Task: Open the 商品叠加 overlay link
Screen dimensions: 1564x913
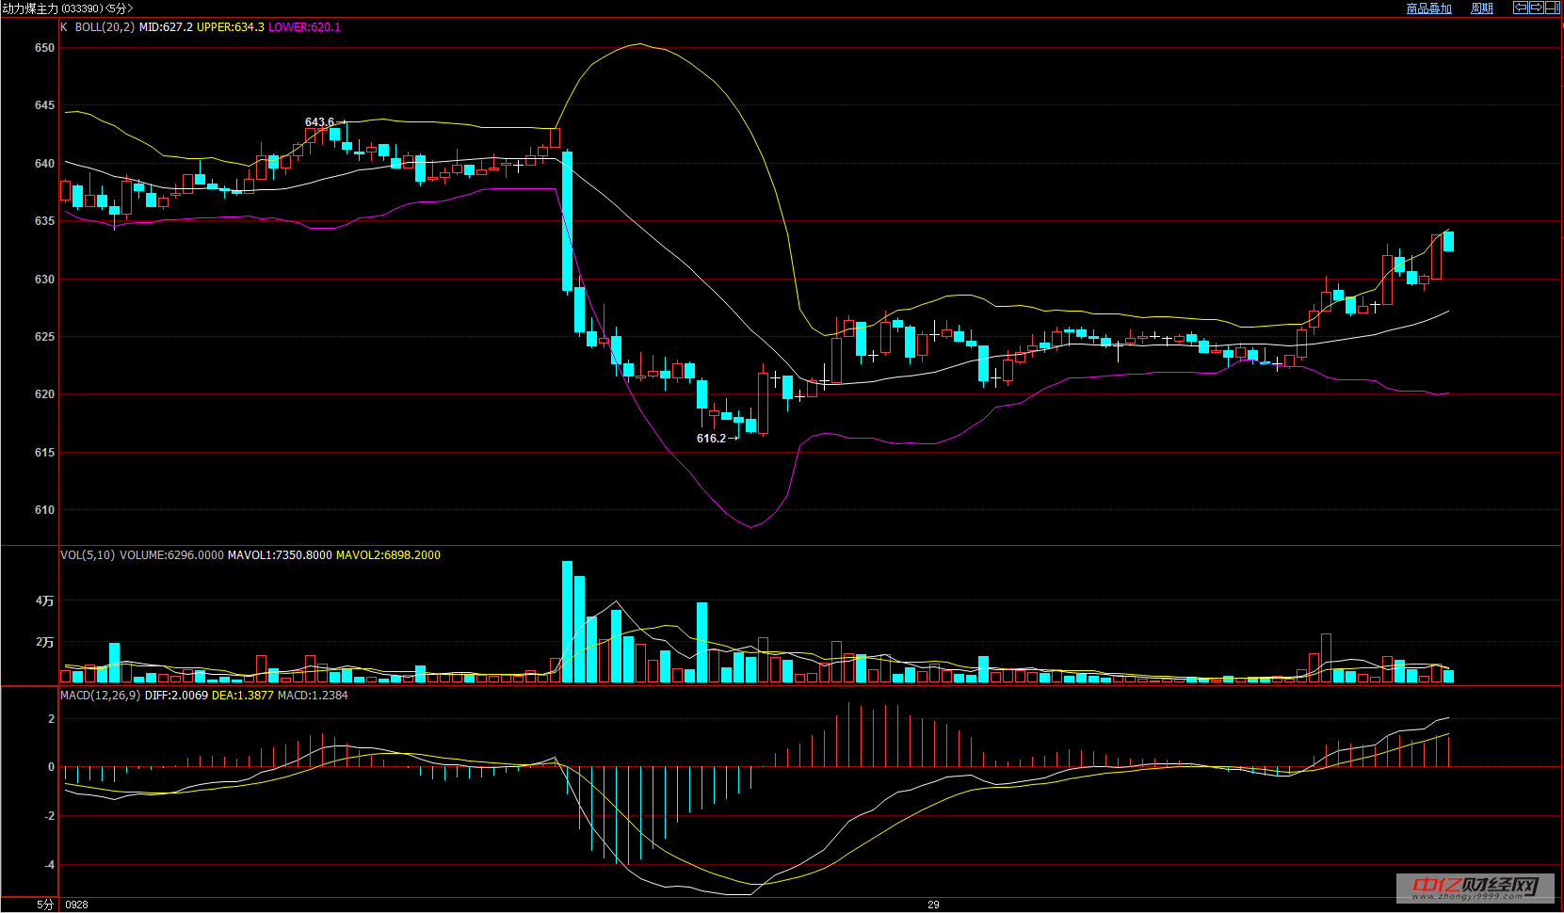Action: [1429, 8]
